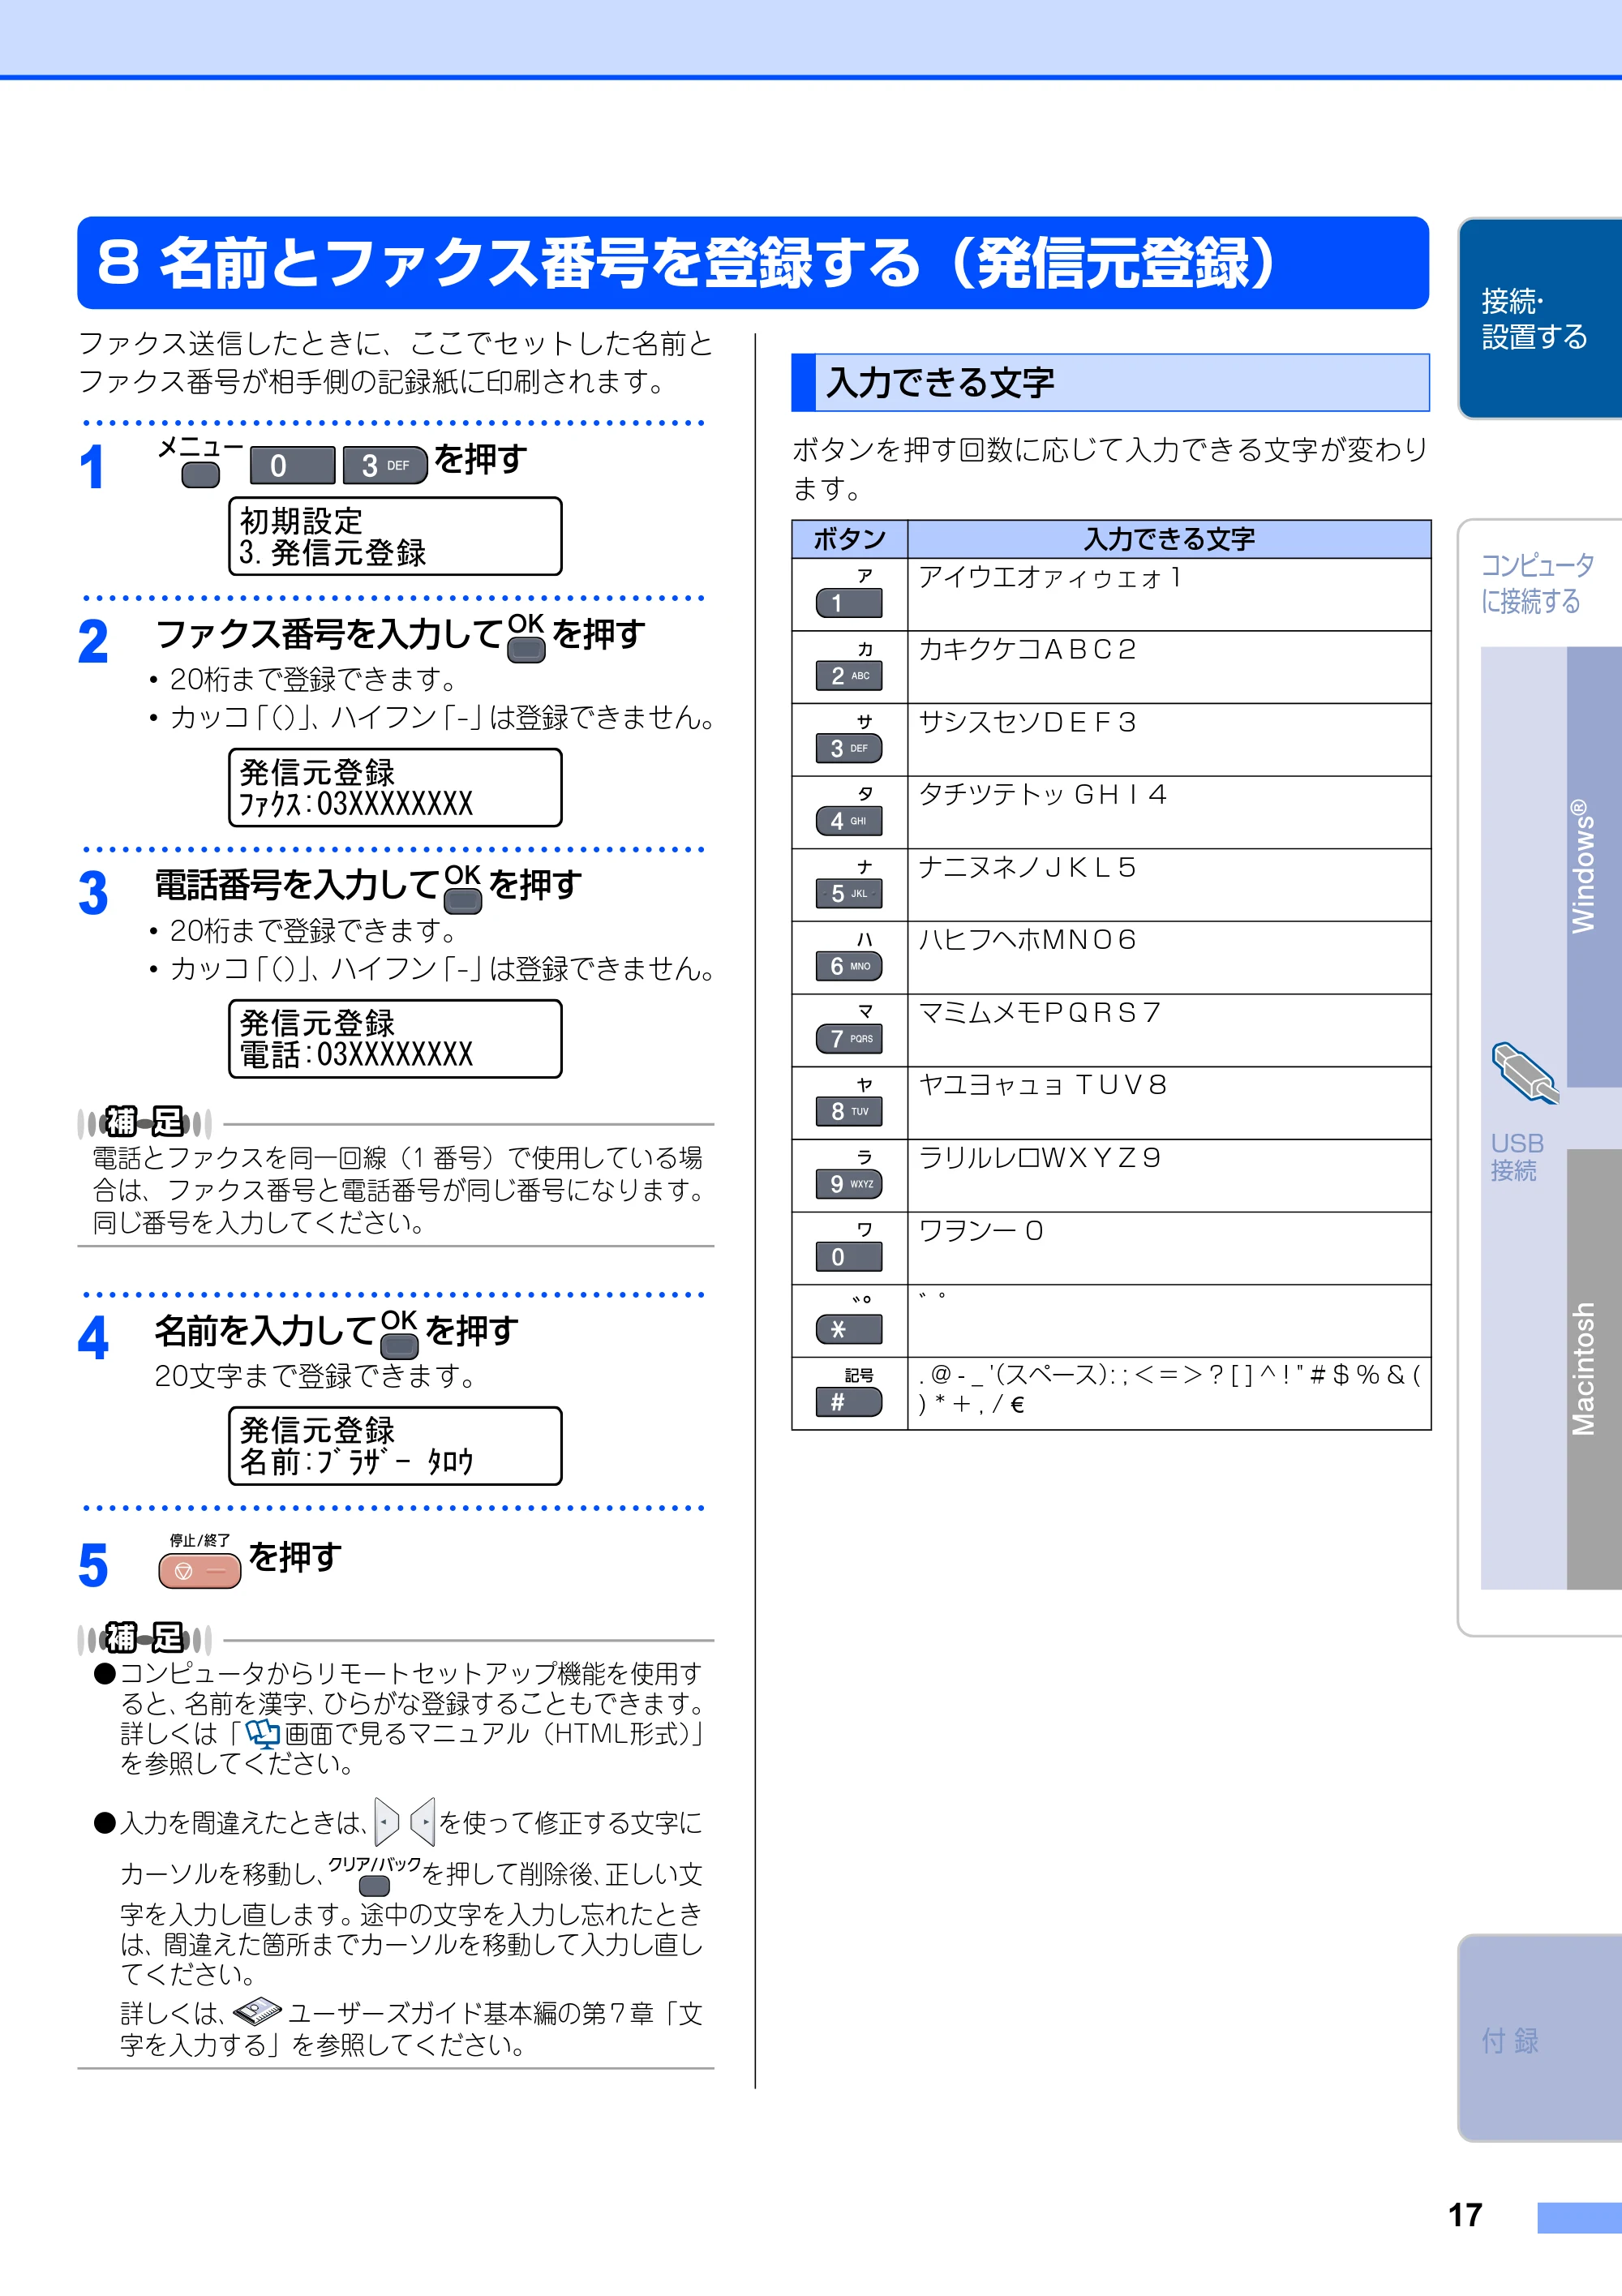Click the step 2 heading ファクス番号を入力して

(x=328, y=634)
